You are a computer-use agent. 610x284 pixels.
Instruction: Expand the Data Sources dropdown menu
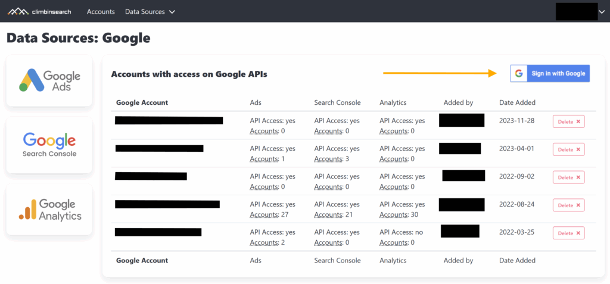(150, 11)
